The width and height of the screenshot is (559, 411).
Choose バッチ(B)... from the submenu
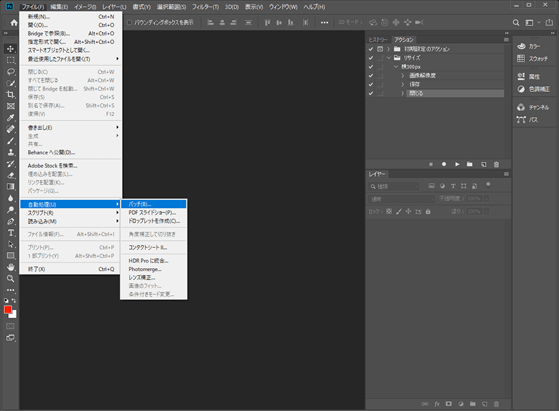coord(140,204)
